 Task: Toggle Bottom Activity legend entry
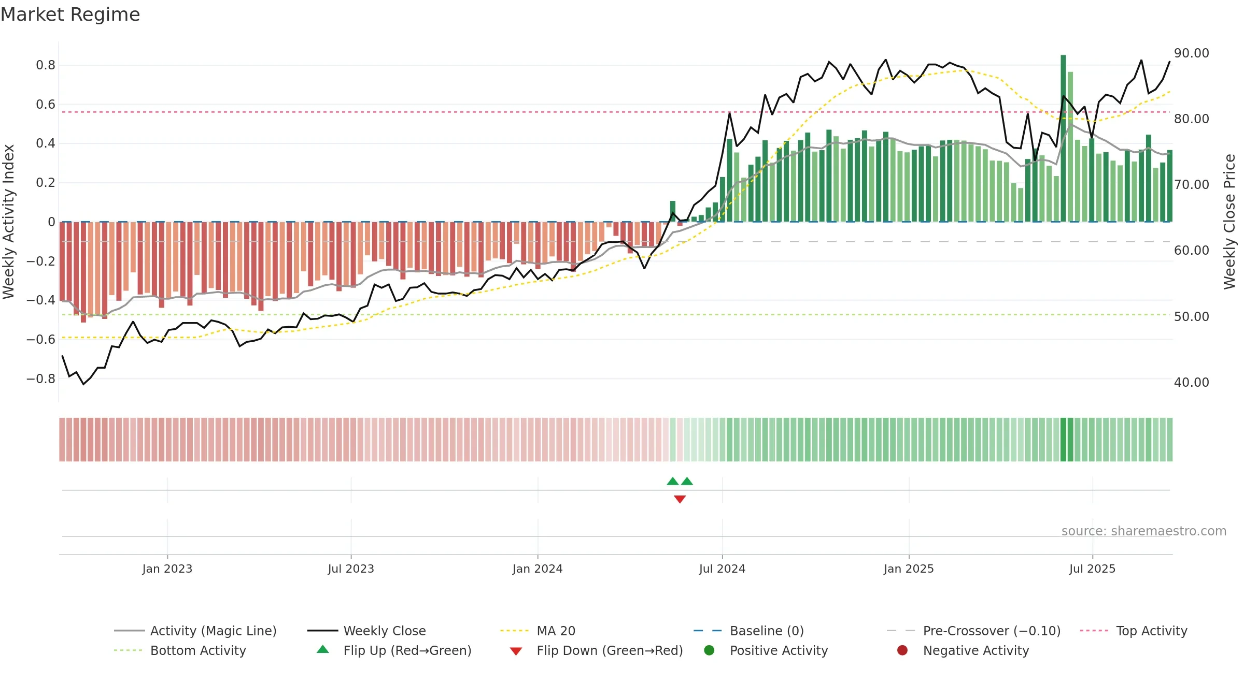pos(180,650)
